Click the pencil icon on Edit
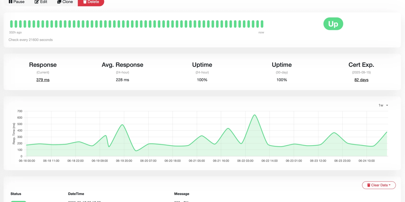This screenshot has width=405, height=202. (x=37, y=2)
